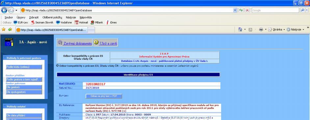Select Podle kódu (celex) sidebar view
This screenshot has height=120, width=310.
(x=24, y=67)
